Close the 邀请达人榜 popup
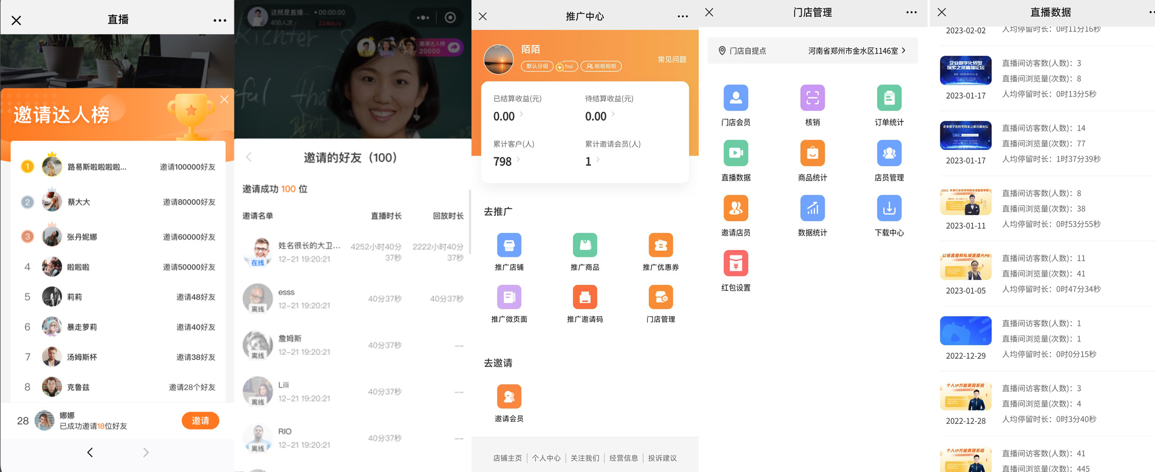This screenshot has height=472, width=1155. point(224,100)
